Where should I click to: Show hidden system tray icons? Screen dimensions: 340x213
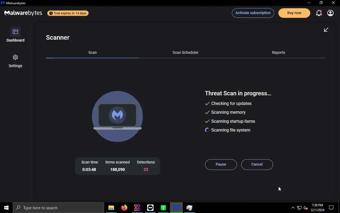[x=293, y=208]
